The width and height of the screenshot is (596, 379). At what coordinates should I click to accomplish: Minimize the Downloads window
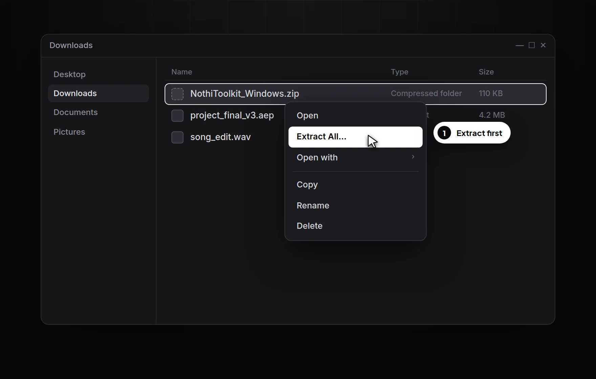pyautogui.click(x=519, y=45)
